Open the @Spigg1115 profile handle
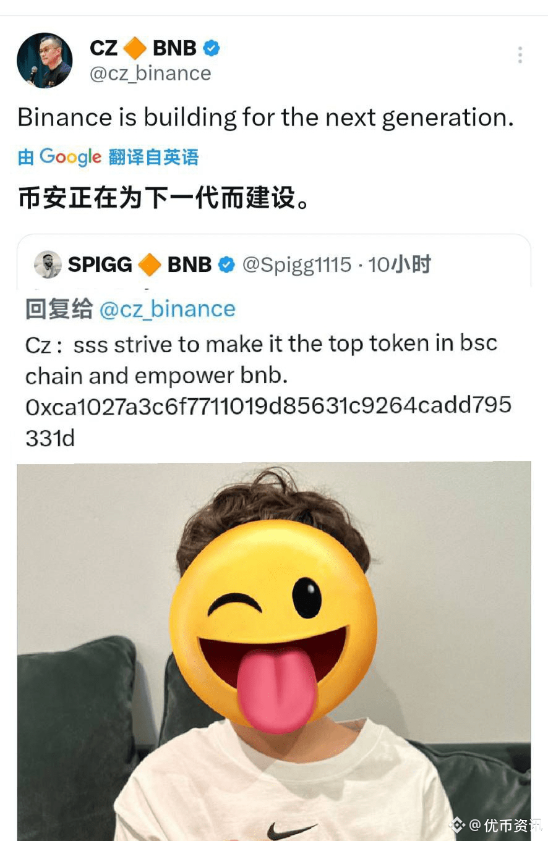 click(x=296, y=265)
